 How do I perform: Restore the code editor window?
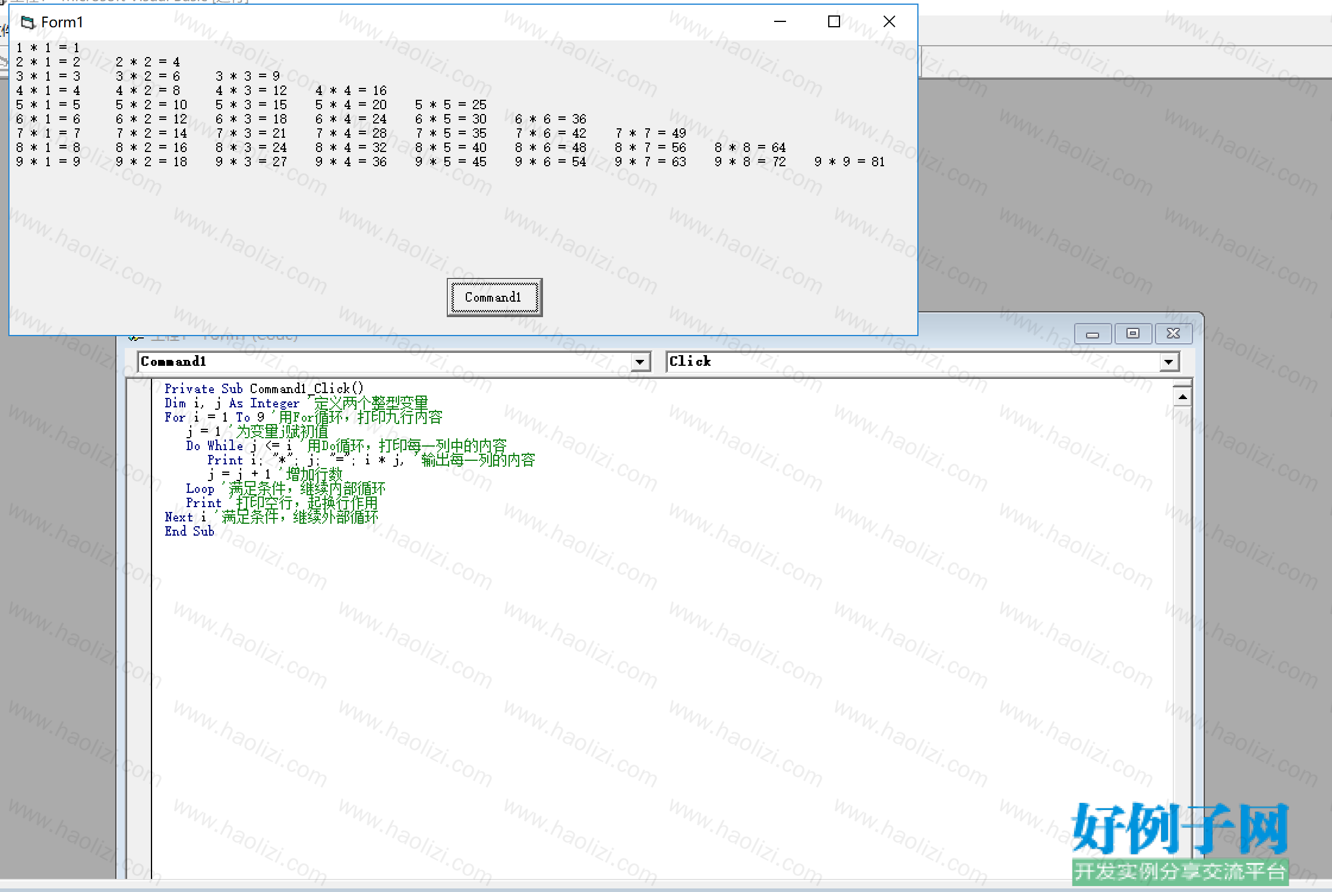[1133, 334]
